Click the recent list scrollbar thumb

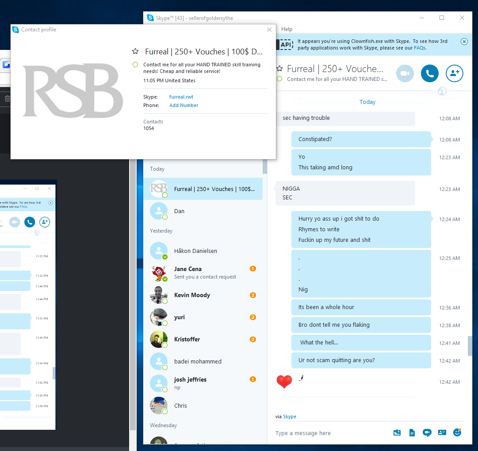point(264,166)
